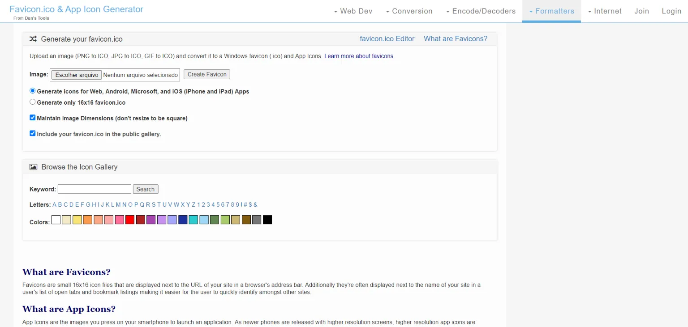
Task: Uncheck Include your favicon.ico in public gallery
Action: coord(32,133)
